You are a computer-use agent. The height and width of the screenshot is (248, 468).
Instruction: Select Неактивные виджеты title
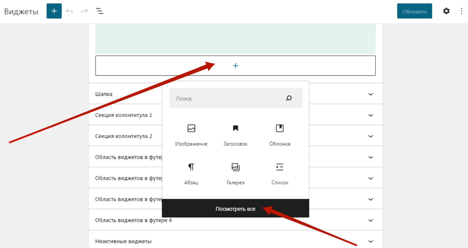123,241
